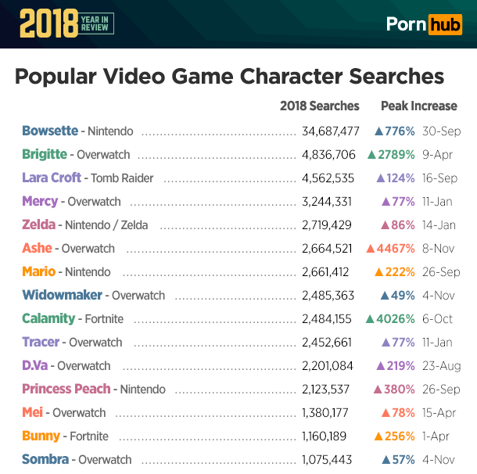477x474 pixels.
Task: Click the up-arrow triangle beside Bowsette's 776%
Action: tap(378, 131)
